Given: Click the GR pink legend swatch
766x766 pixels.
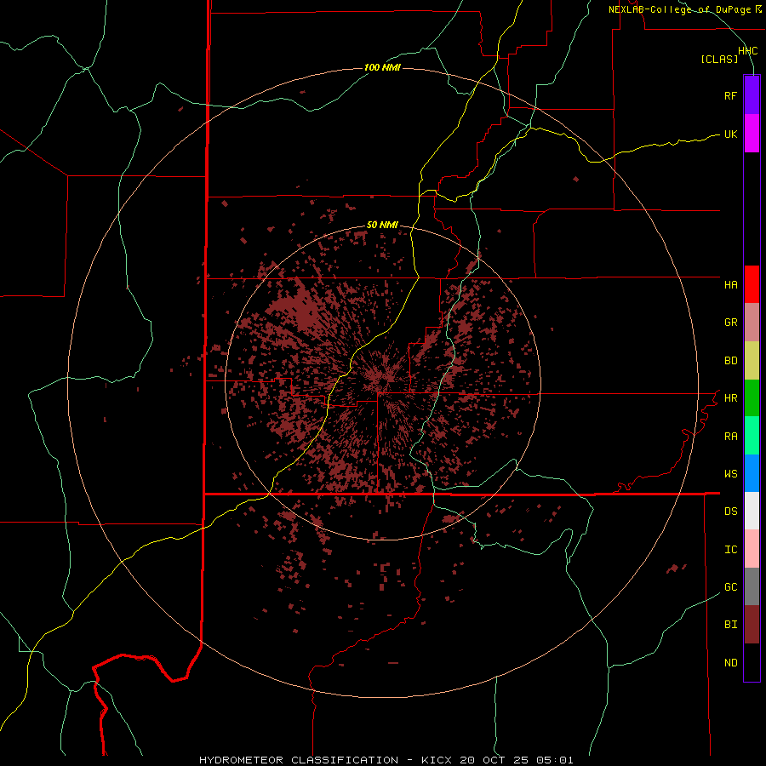Looking at the screenshot, I should 752,323.
